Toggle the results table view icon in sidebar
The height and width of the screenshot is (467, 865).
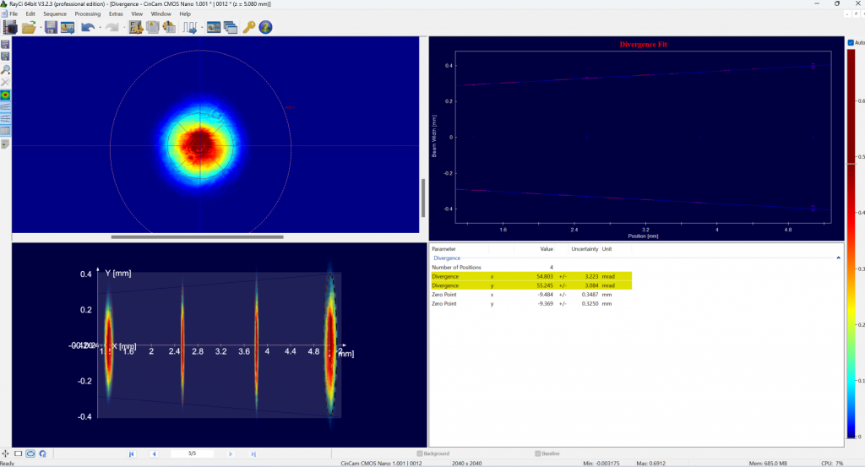(6, 131)
